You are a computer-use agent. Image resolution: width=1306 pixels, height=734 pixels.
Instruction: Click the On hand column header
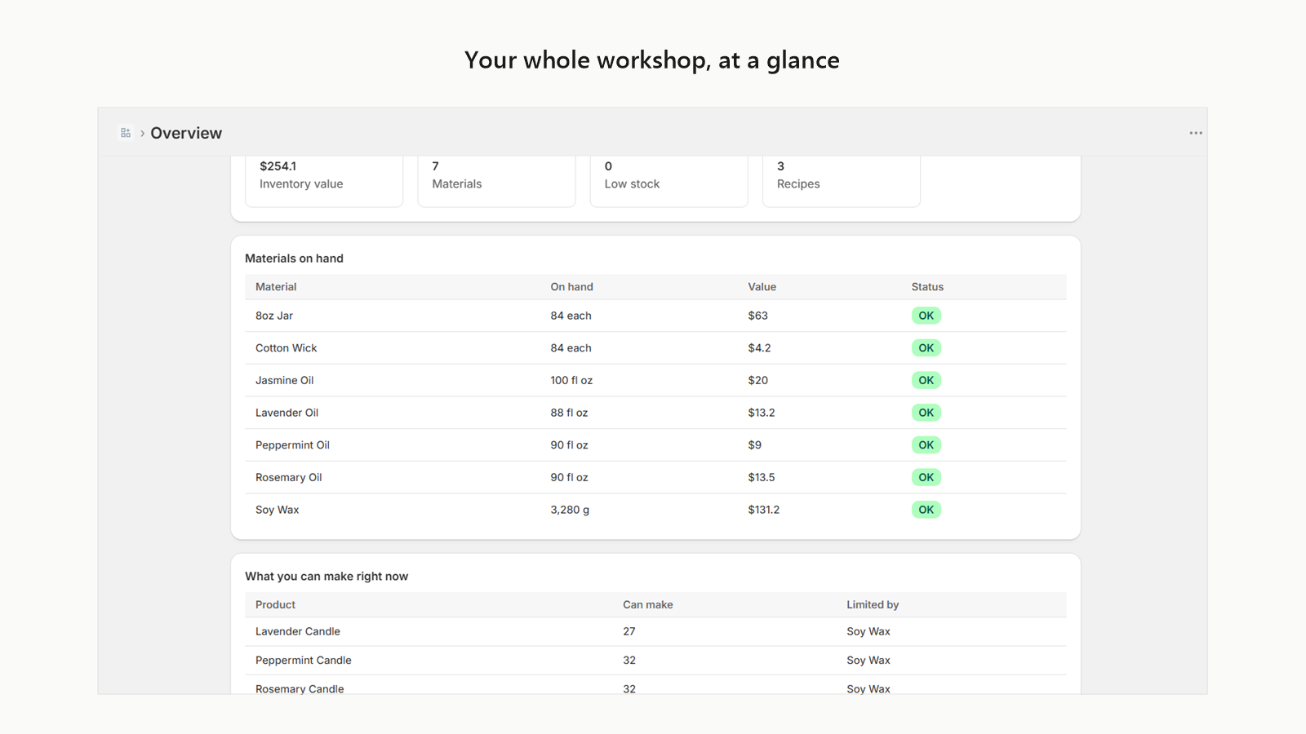(571, 287)
